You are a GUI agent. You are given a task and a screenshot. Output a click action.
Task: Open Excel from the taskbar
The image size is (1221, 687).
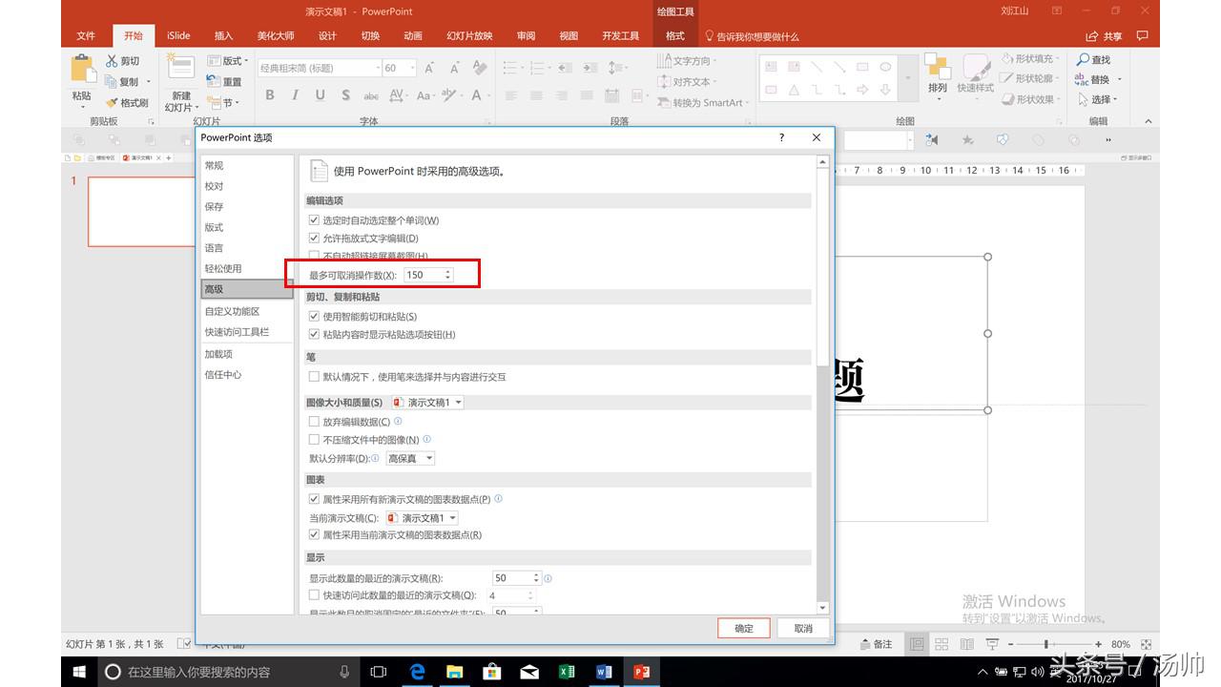tap(567, 672)
